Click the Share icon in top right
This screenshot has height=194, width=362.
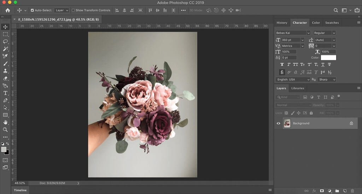[357, 10]
